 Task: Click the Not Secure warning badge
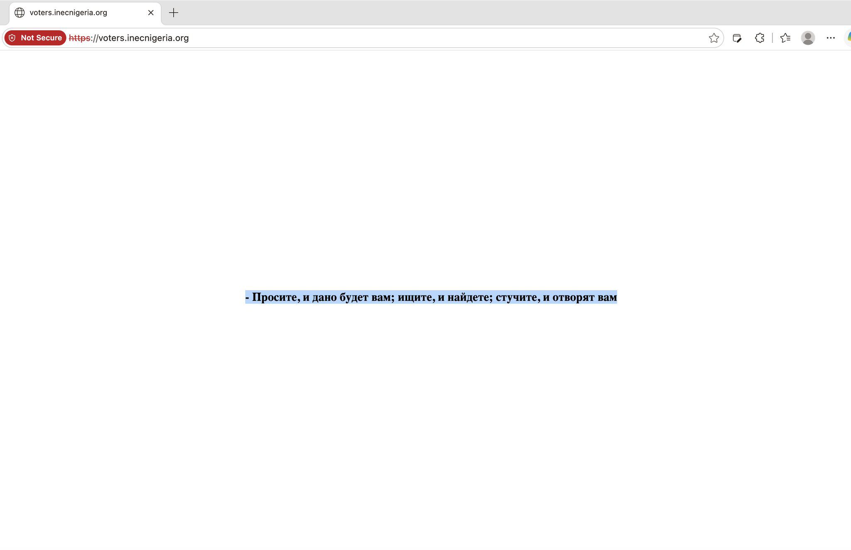(x=35, y=38)
